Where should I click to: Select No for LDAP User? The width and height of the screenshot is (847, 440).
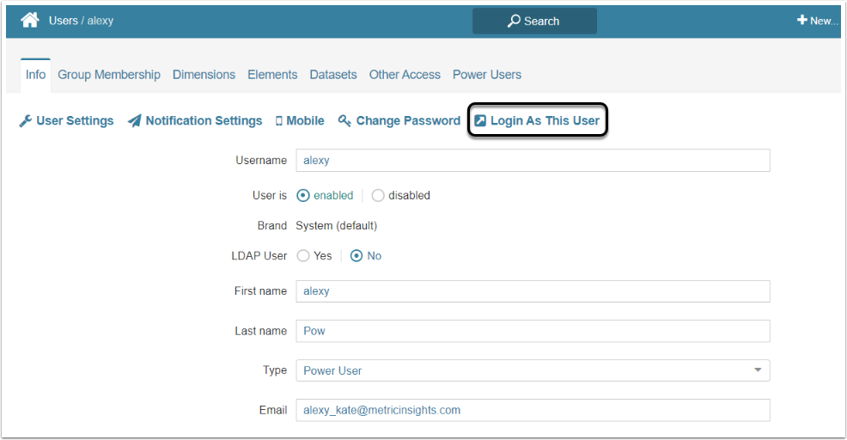[356, 255]
